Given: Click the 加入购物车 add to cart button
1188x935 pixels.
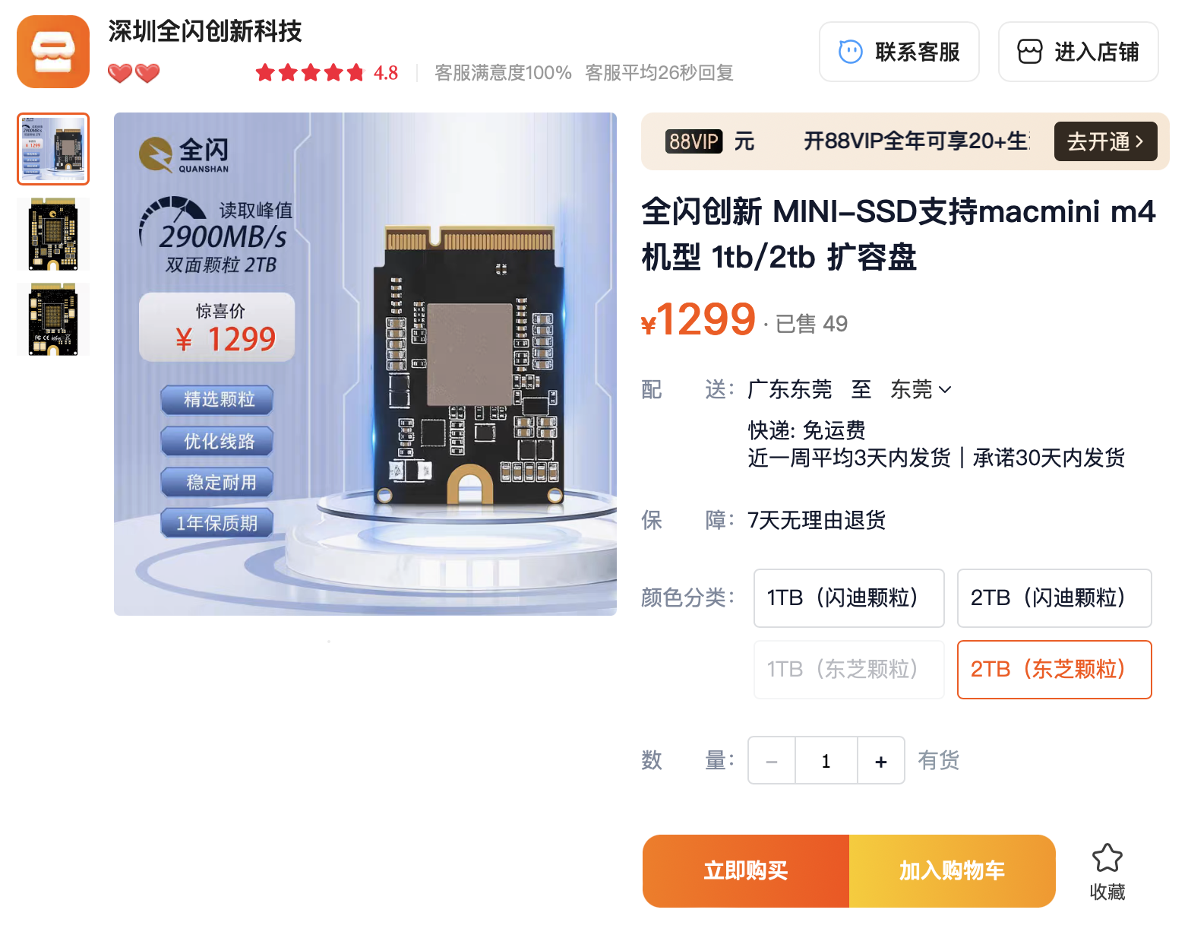Looking at the screenshot, I should click(953, 871).
